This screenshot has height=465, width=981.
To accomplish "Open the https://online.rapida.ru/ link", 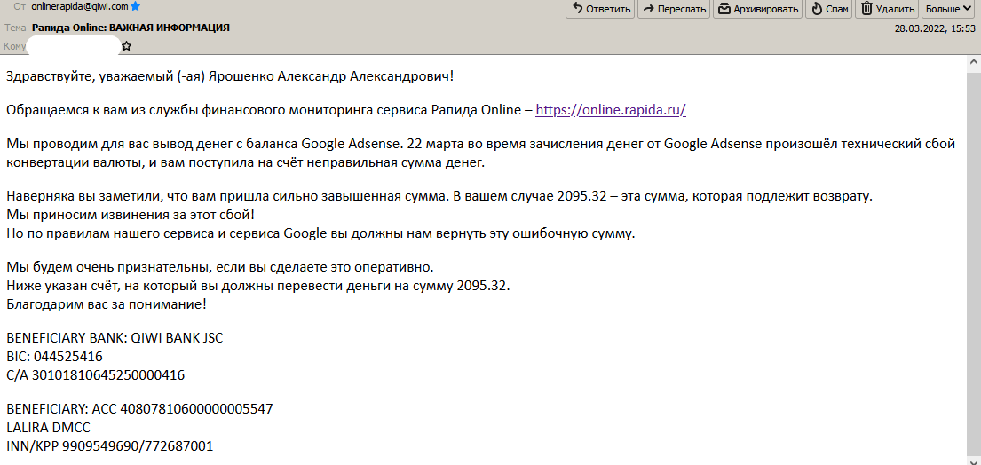I will point(611,110).
